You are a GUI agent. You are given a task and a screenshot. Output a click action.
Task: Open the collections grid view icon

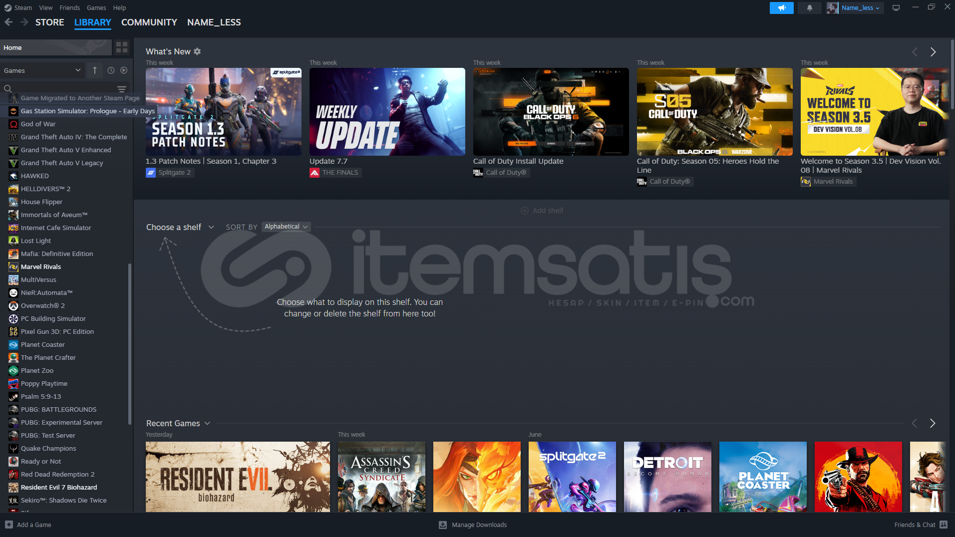click(x=122, y=47)
